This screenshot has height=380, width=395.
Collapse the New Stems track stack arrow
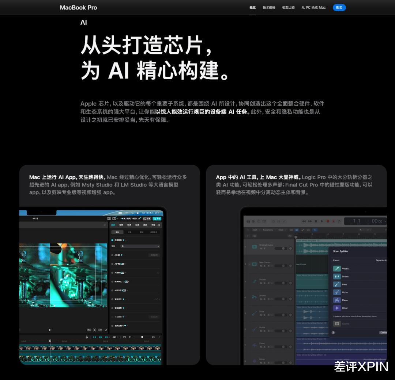tap(249, 264)
